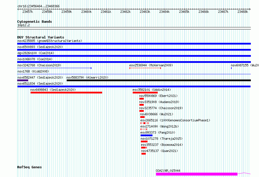
Task: Click nsv1768 Kidd2008 label
Action: (x=33, y=71)
